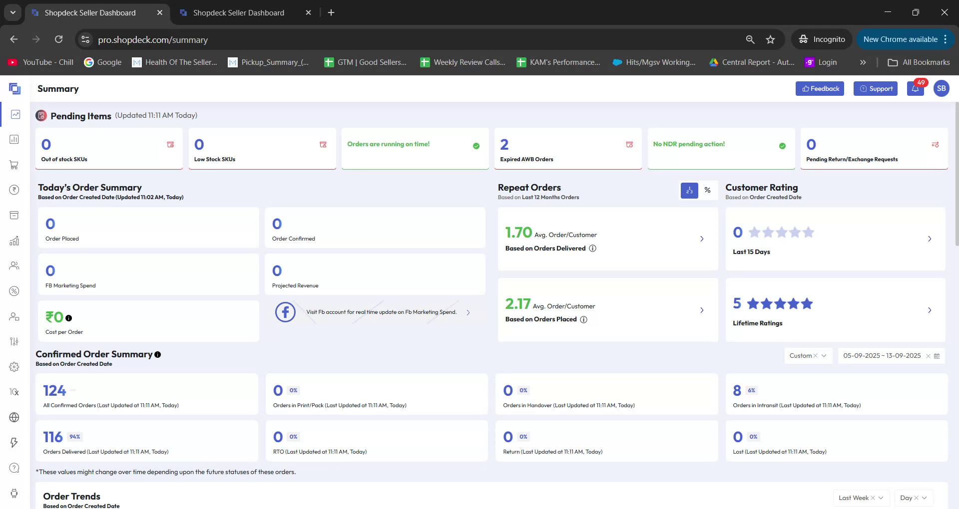Open the rupee payments icon in sidebar

14,190
